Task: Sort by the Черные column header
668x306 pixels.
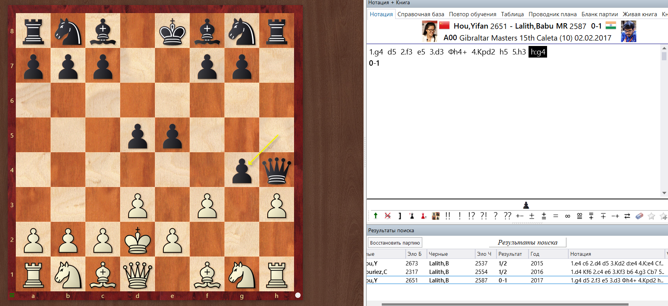Action: pos(451,254)
